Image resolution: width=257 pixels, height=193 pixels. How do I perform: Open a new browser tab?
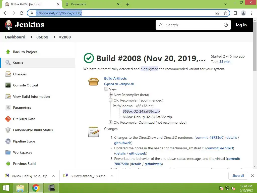128,4
